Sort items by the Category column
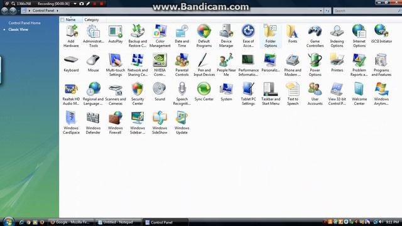The height and width of the screenshot is (226, 402). coord(92,19)
